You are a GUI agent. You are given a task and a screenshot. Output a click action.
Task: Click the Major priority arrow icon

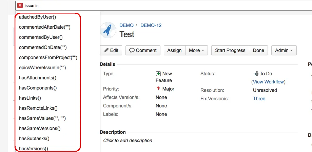click(x=158, y=88)
